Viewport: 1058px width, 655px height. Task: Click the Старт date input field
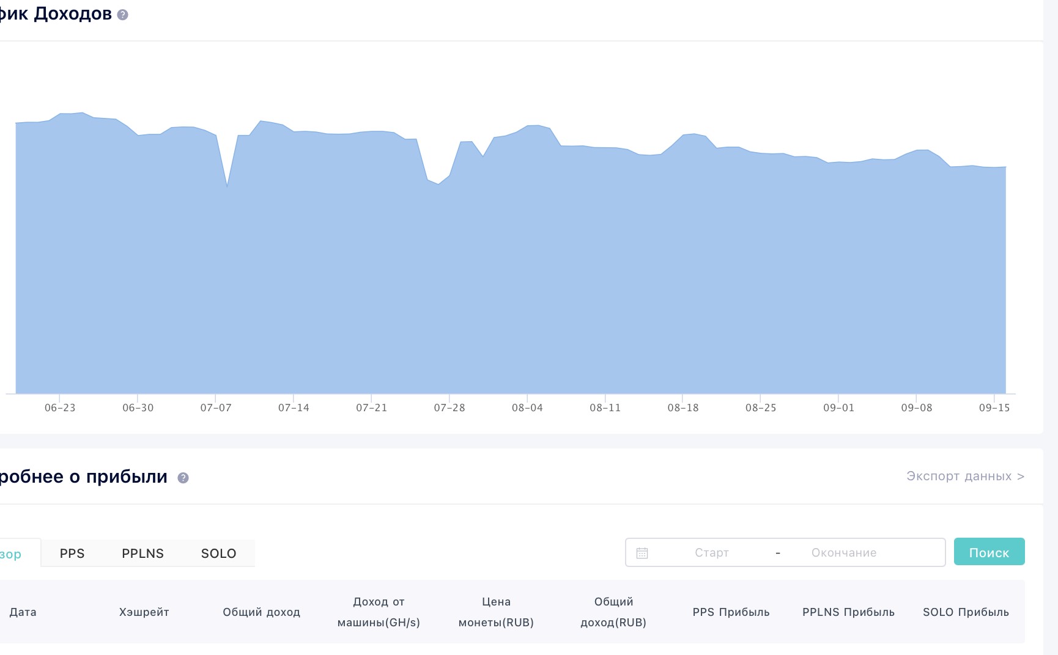pyautogui.click(x=711, y=553)
